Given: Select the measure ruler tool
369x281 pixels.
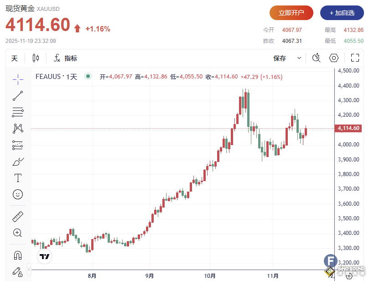Looking at the screenshot, I should (x=17, y=216).
